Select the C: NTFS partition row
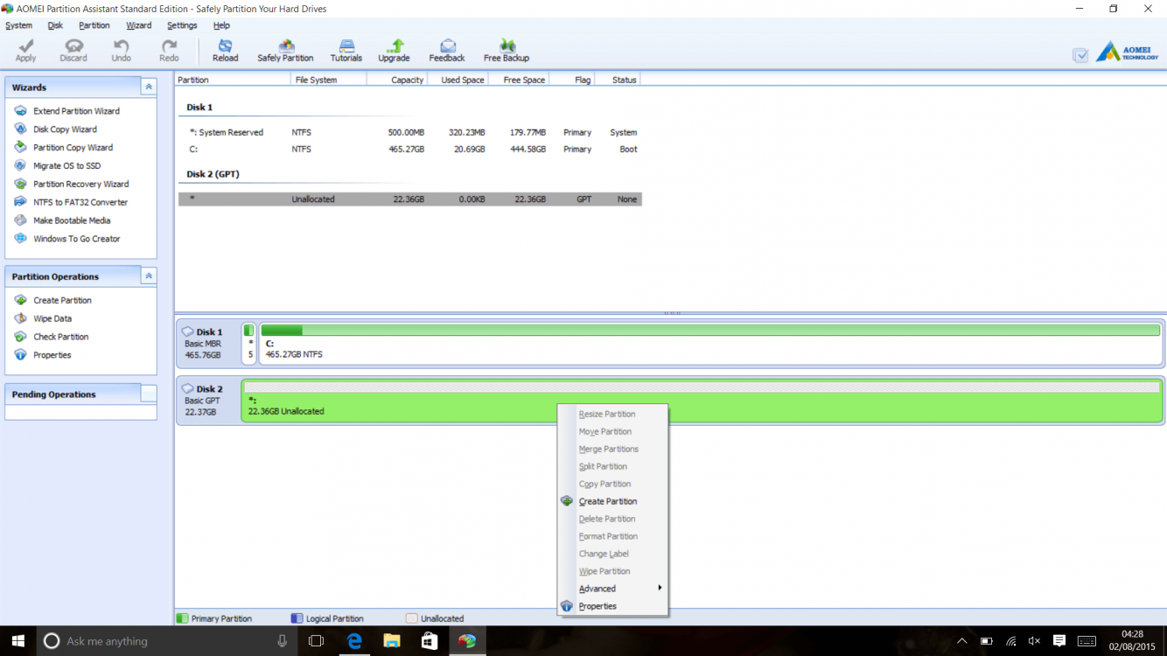The width and height of the screenshot is (1167, 656). pos(409,149)
